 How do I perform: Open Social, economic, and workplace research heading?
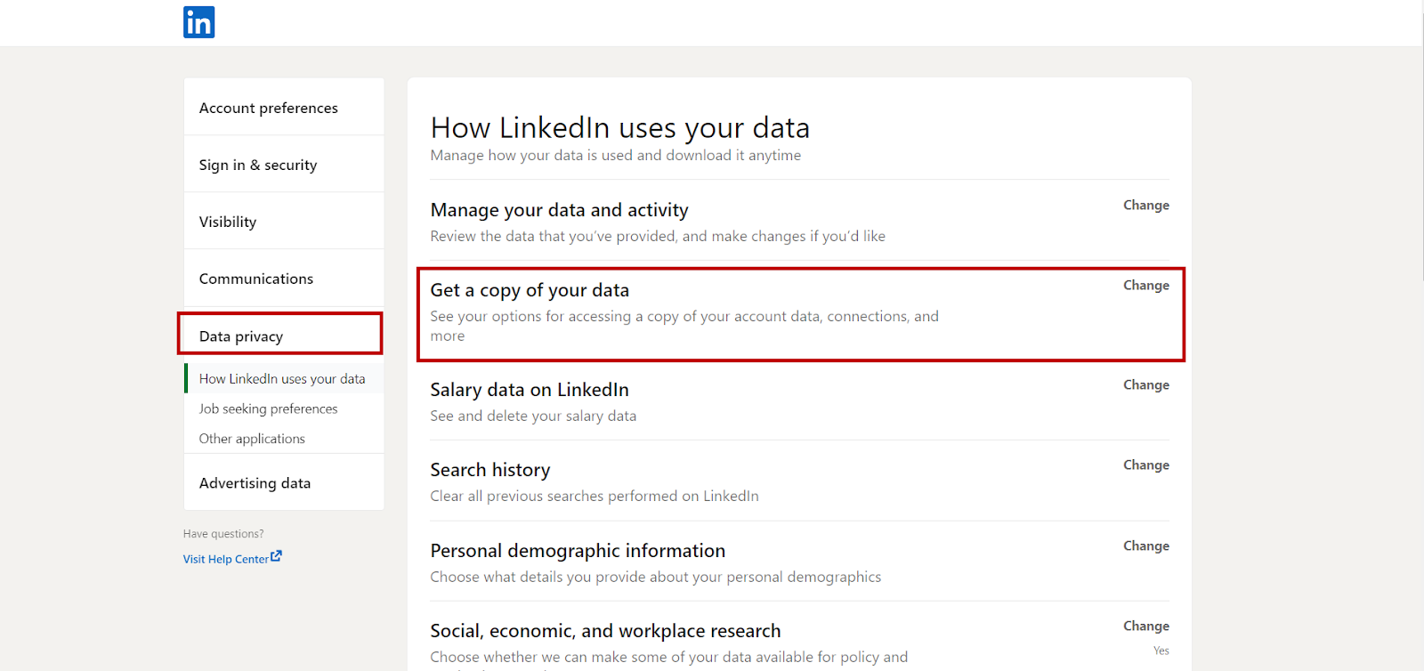605,631
